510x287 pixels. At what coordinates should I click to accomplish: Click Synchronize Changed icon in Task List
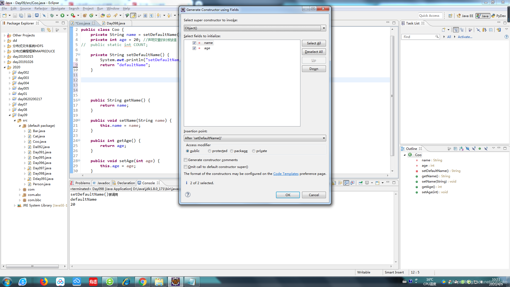coord(499,30)
